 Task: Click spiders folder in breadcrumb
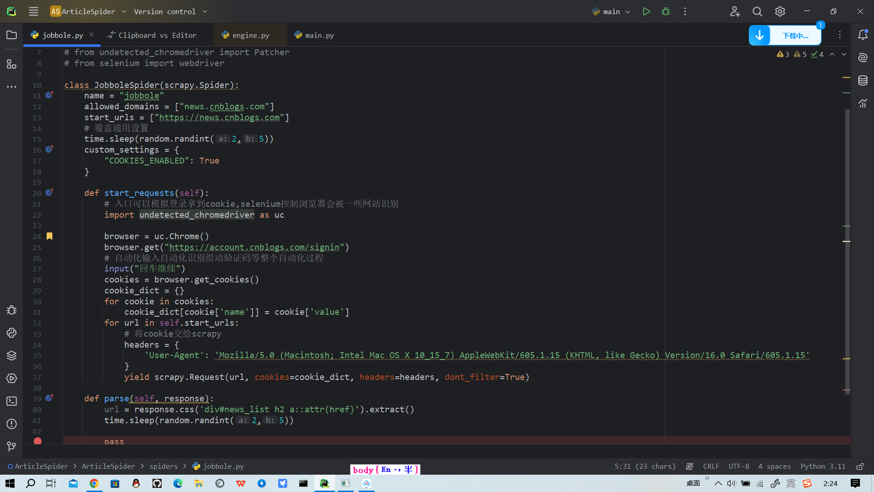click(163, 466)
